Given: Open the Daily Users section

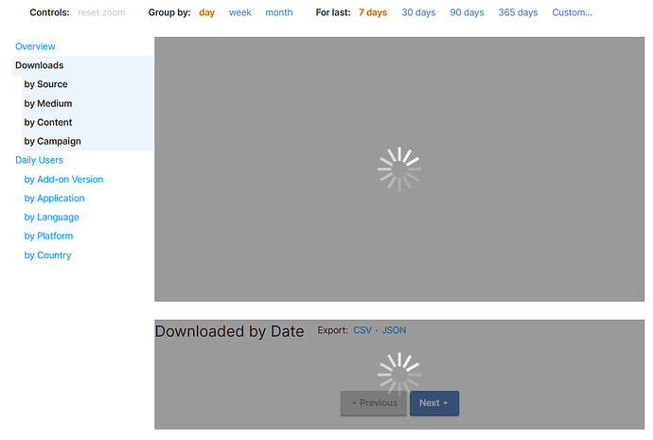Looking at the screenshot, I should pos(39,160).
